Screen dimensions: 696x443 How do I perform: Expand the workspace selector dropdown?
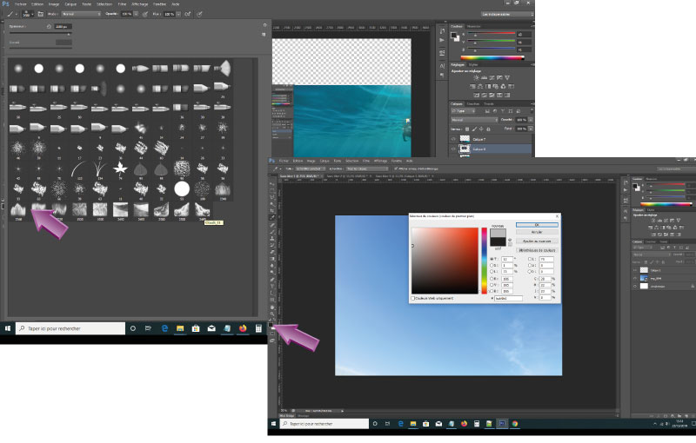coord(506,15)
